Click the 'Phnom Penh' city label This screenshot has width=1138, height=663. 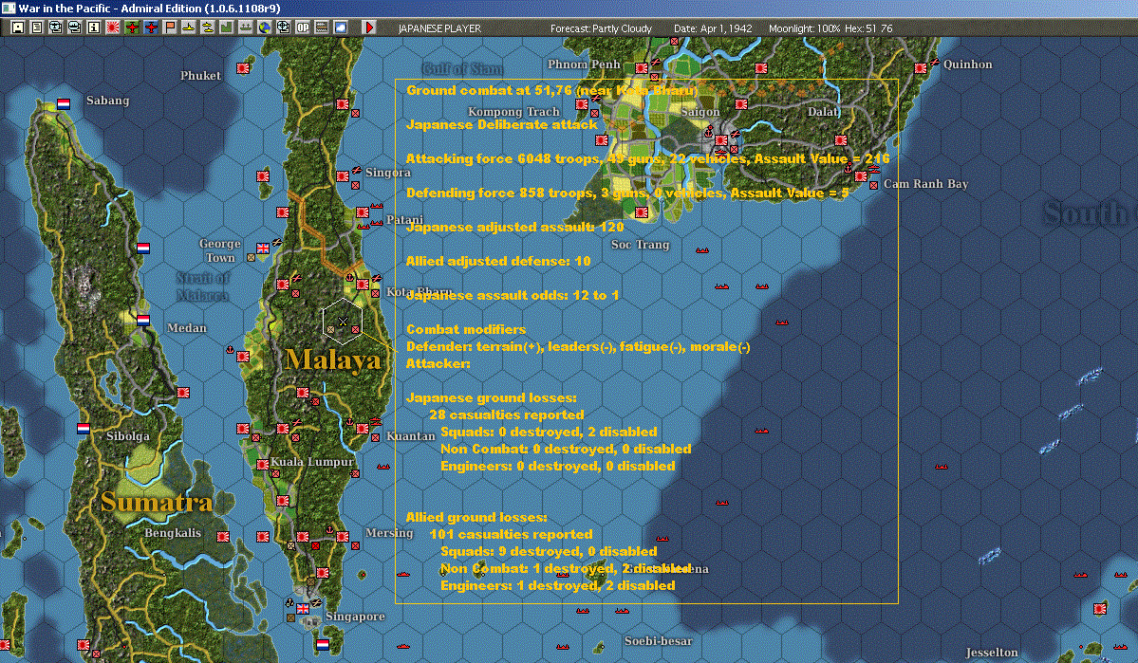point(585,64)
